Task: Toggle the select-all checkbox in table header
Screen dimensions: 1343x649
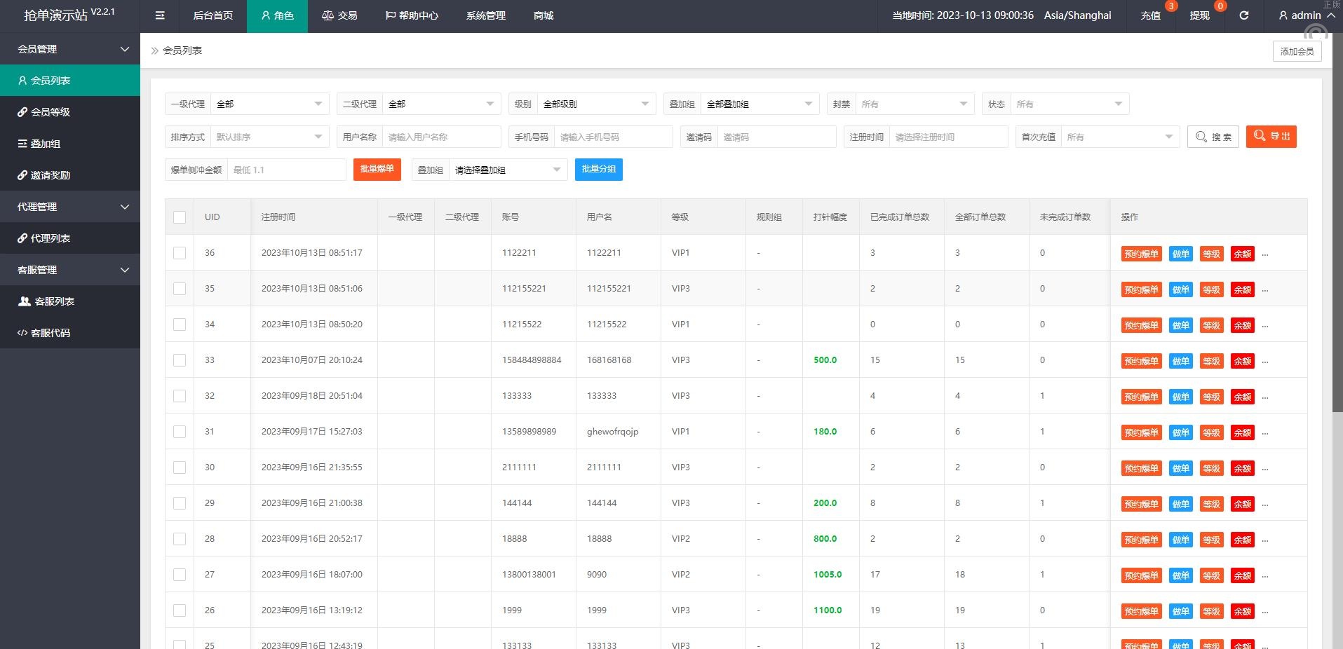Action: click(180, 217)
